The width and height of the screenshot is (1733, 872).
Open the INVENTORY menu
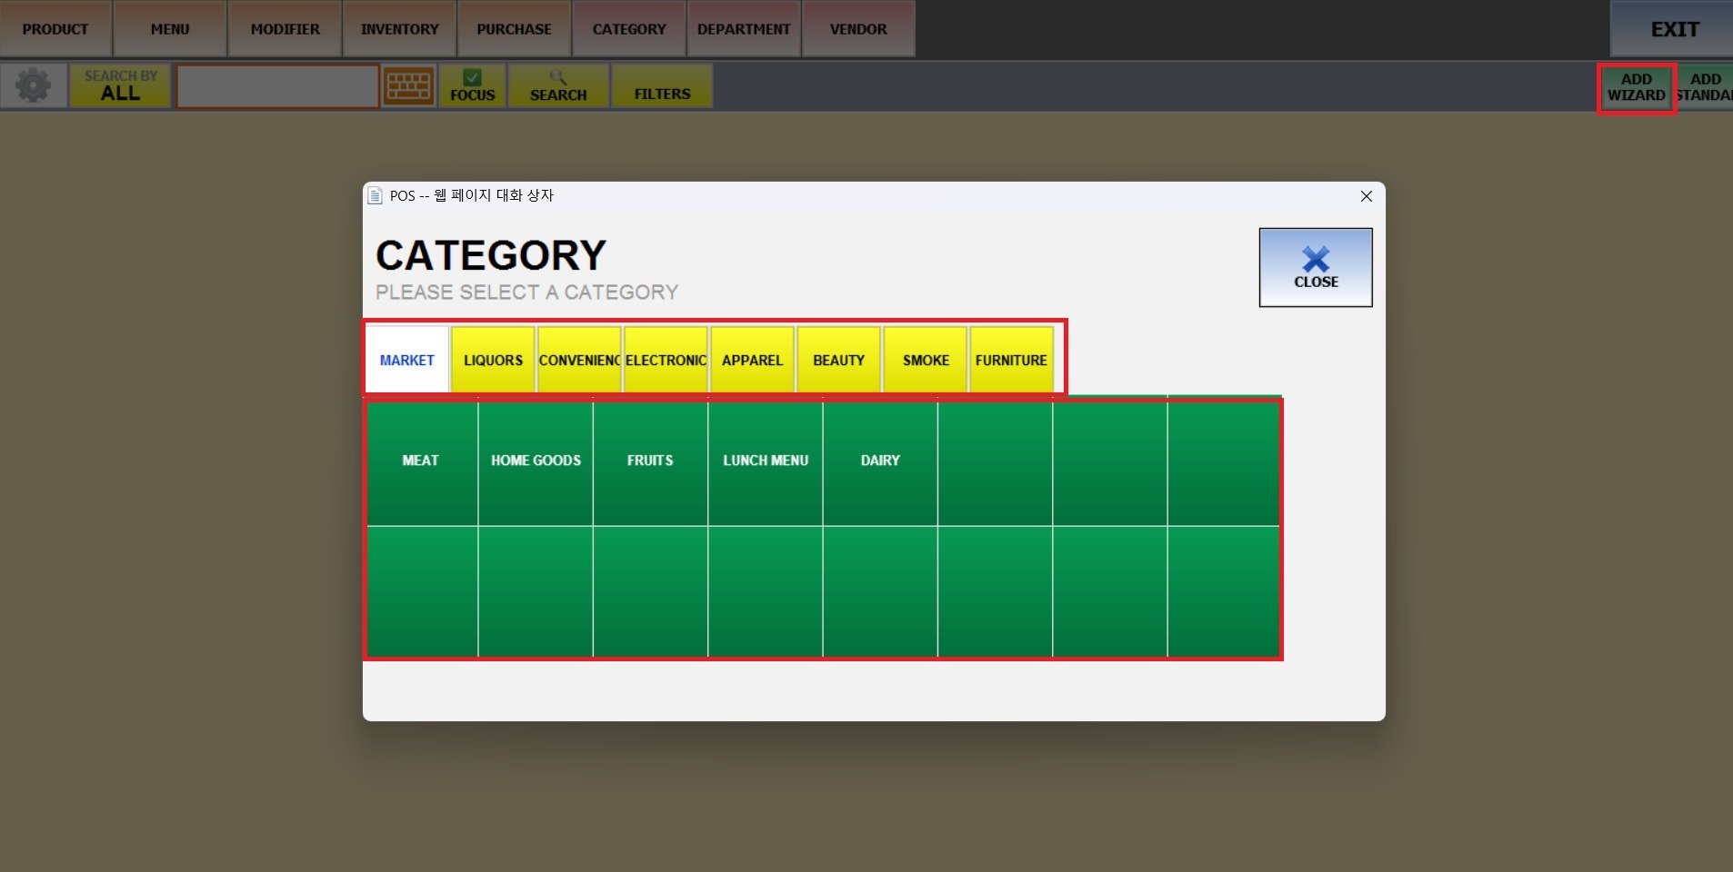(x=399, y=29)
